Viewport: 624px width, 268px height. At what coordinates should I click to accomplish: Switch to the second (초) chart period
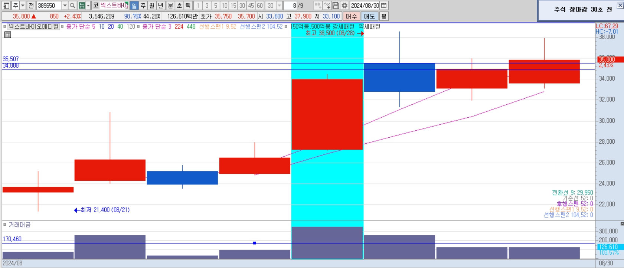(179, 6)
